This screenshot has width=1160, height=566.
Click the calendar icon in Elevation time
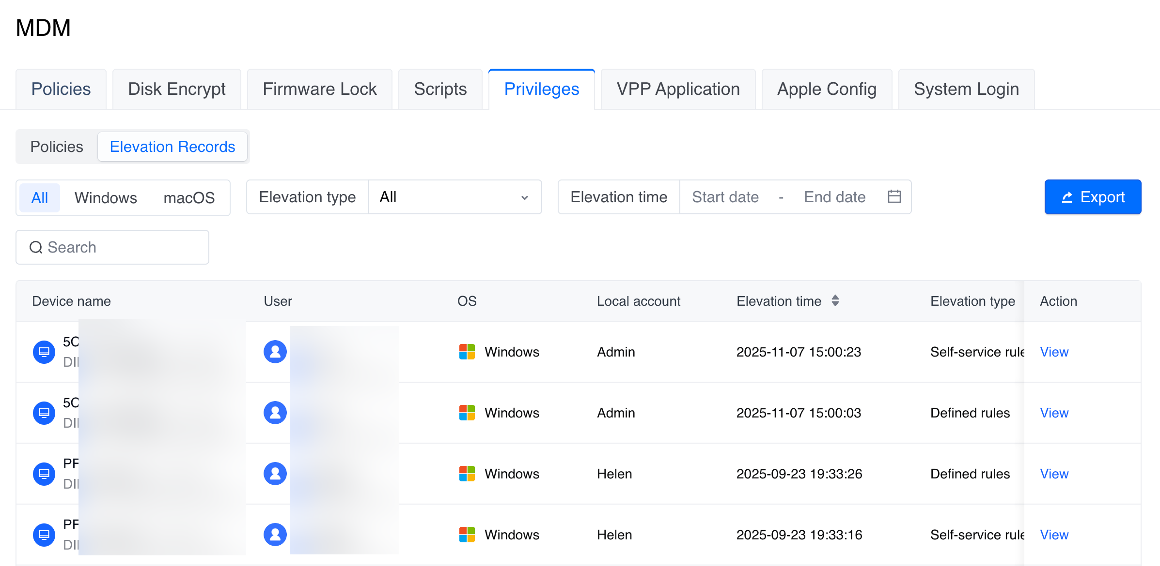(x=894, y=196)
